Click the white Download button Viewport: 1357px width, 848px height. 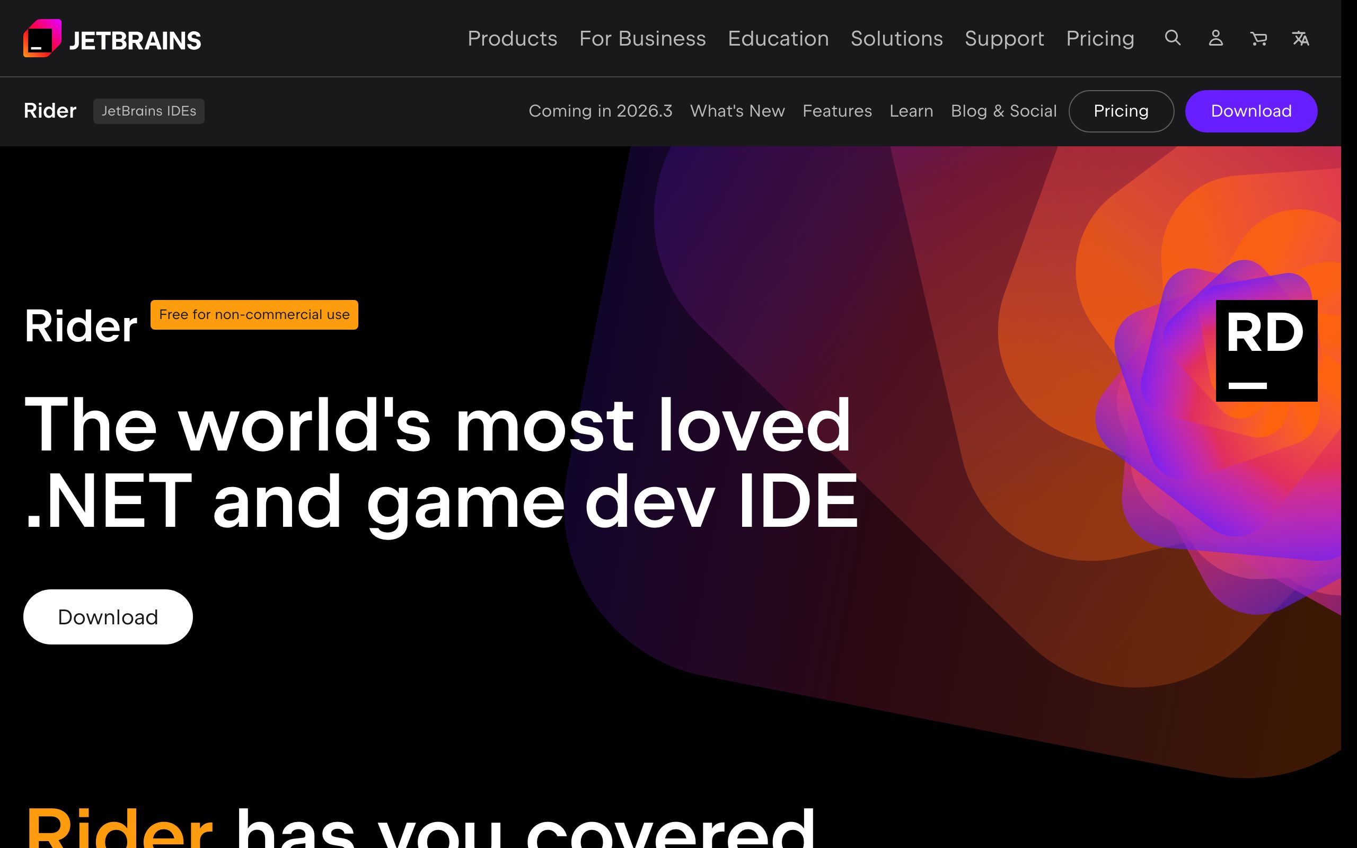[108, 617]
